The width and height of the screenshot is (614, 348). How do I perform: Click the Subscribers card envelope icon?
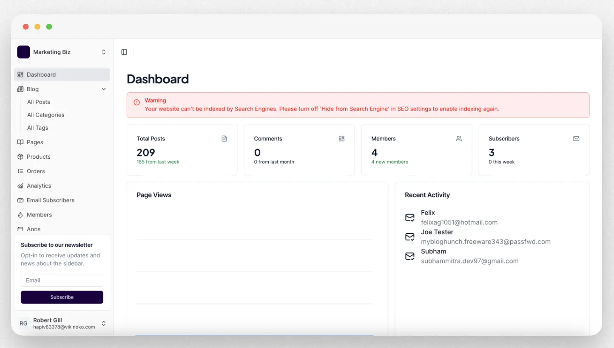[x=576, y=139]
